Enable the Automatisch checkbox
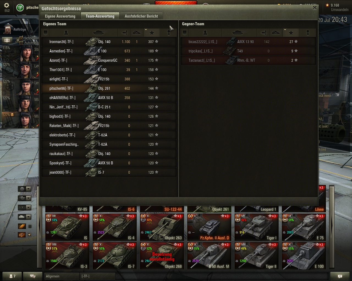The image size is (352, 281). pyautogui.click(x=21, y=43)
